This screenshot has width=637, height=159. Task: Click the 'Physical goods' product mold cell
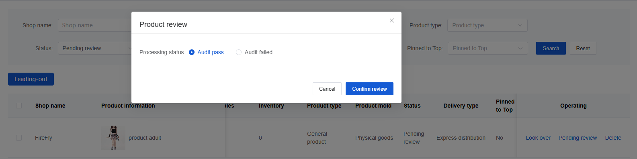(374, 138)
